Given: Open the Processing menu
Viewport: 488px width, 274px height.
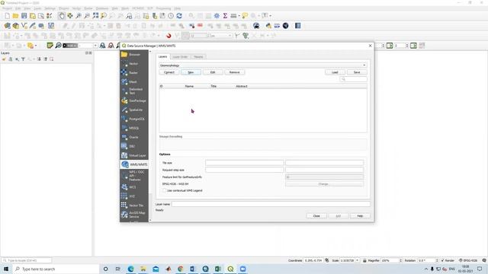Looking at the screenshot, I should tap(163, 8).
